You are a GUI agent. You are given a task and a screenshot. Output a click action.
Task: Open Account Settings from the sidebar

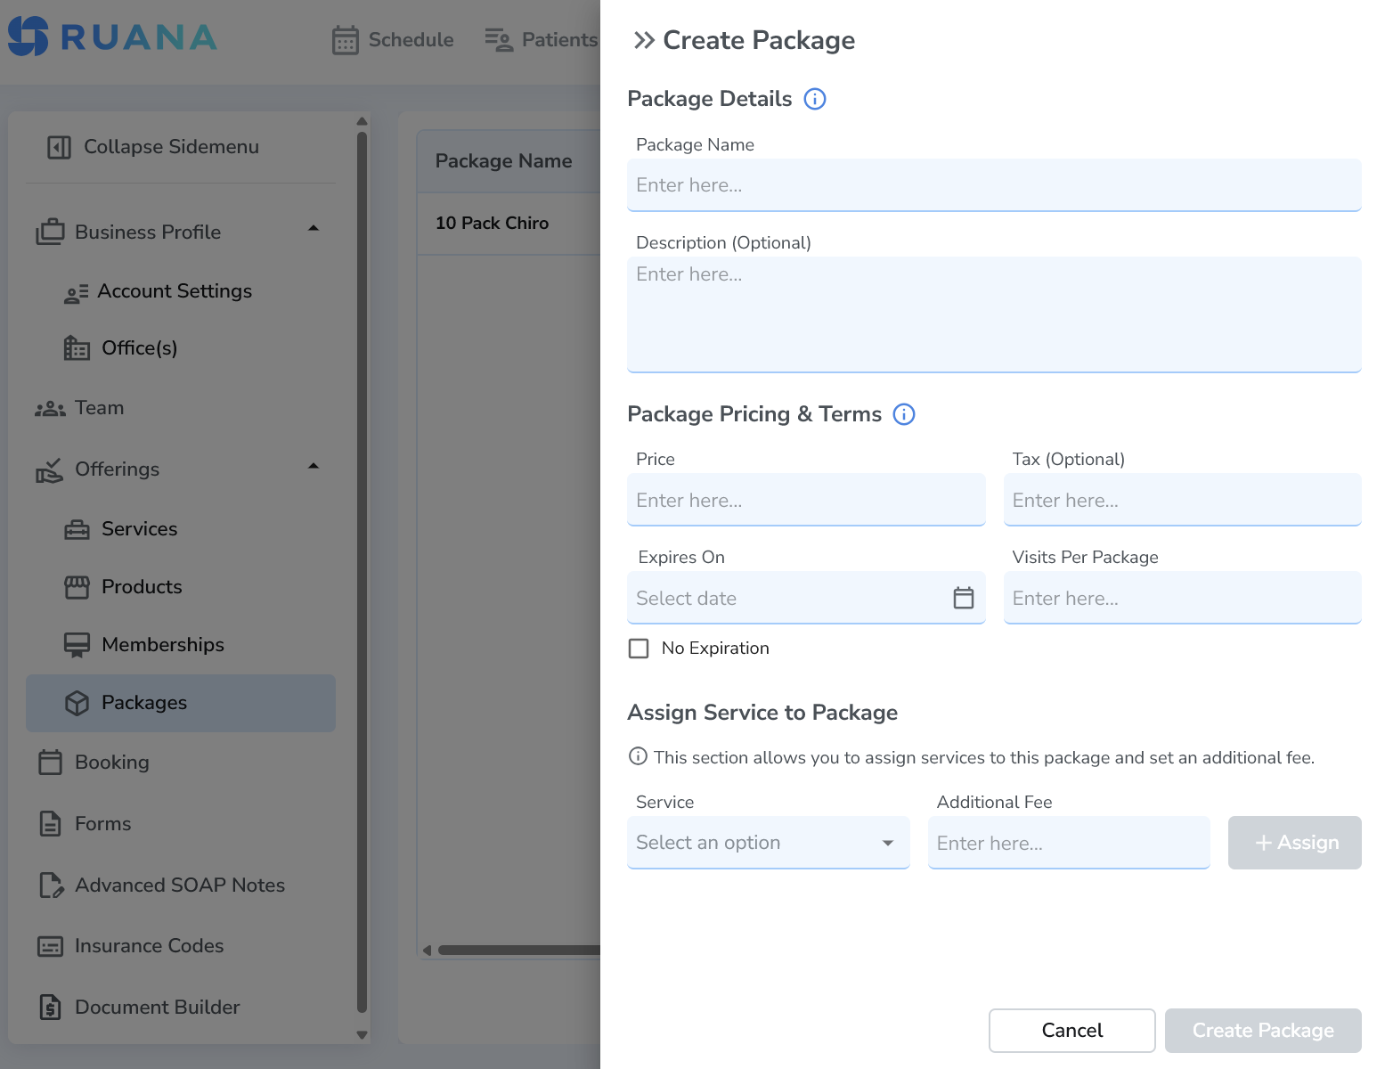pos(175,291)
